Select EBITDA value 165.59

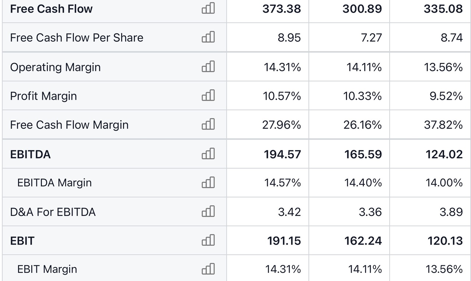point(363,154)
